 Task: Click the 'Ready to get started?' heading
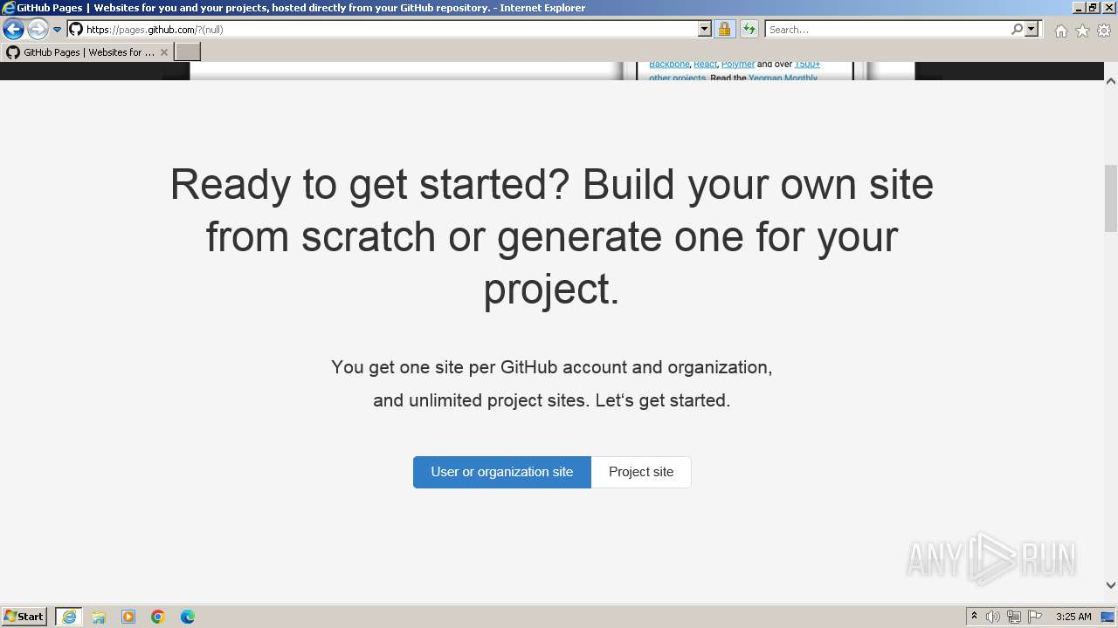[552, 236]
